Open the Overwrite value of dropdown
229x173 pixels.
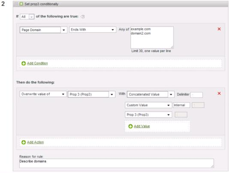43,94
